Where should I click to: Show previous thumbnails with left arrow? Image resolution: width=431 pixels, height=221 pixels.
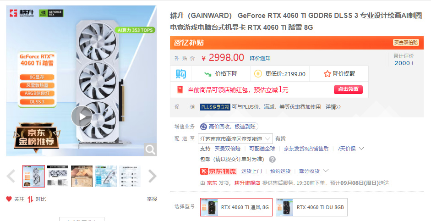11,176
